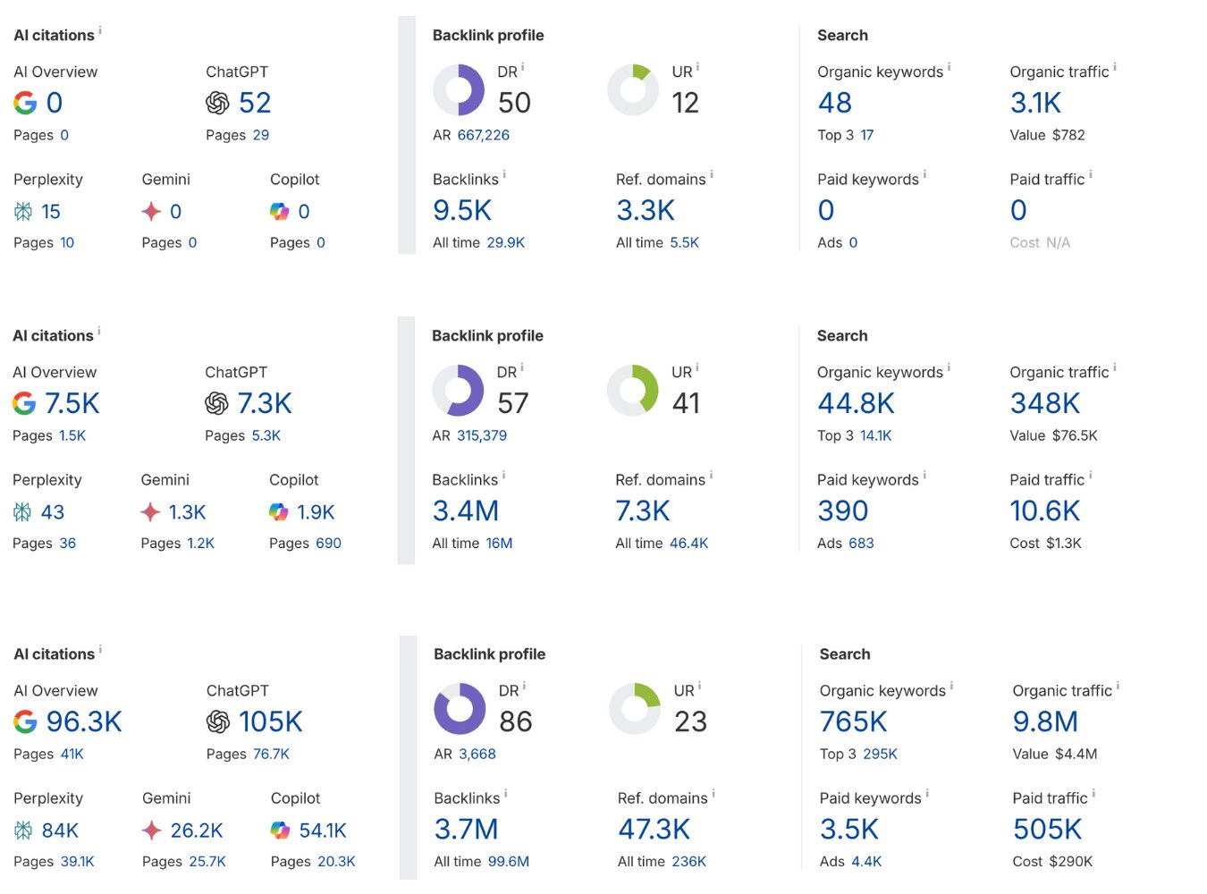The image size is (1207, 894).
Task: Click the Perplexity icon beside 15
Action: click(x=23, y=212)
